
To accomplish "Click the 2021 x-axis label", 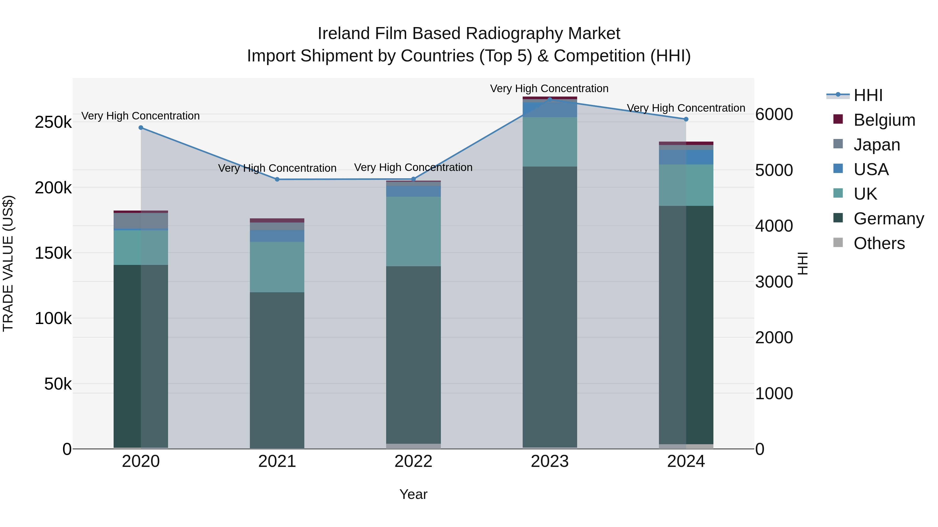I will pyautogui.click(x=277, y=461).
